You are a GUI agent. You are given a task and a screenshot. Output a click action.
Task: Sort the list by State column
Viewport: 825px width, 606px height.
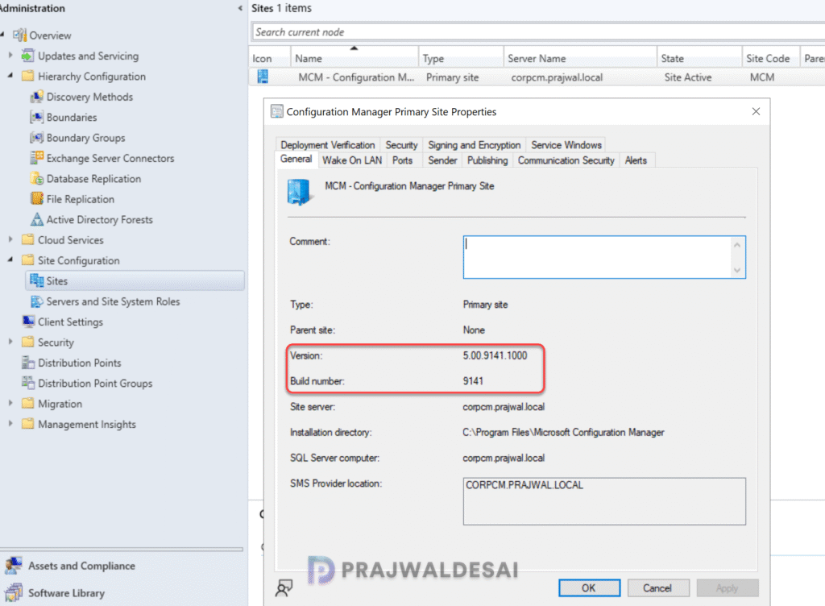tap(699, 58)
